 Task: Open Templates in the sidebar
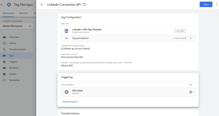14,80
